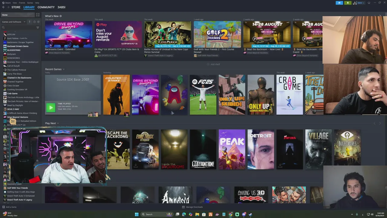Open Golf With Your Friends 2 news card
This screenshot has width=387, height=218.
point(217,34)
